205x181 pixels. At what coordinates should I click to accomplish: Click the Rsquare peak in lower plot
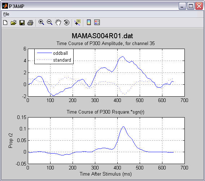(x=123, y=127)
